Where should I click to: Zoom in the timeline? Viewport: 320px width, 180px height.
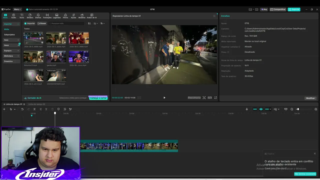click(316, 109)
